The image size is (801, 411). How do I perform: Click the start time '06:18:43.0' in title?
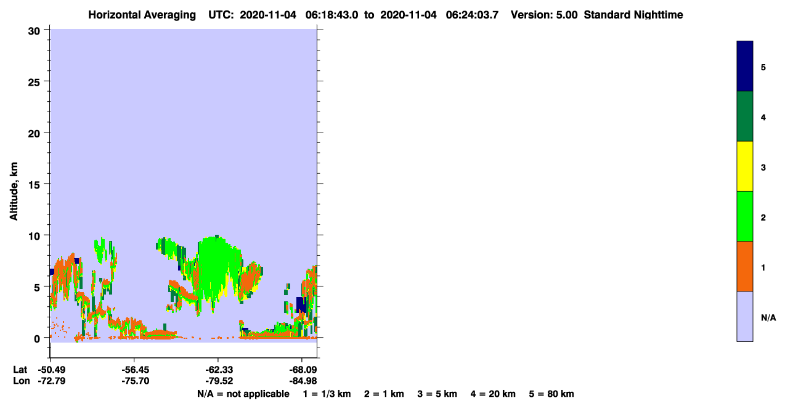pos(332,15)
